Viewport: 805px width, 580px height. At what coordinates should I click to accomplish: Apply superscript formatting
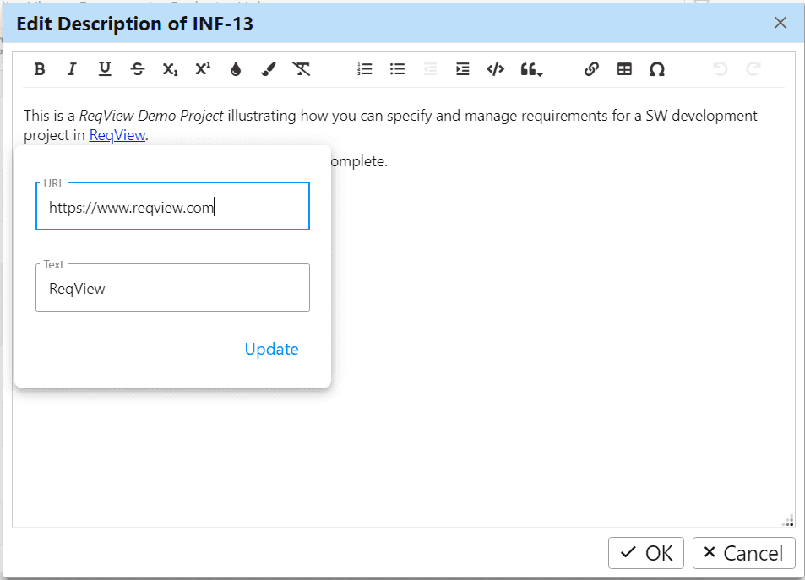click(x=203, y=70)
